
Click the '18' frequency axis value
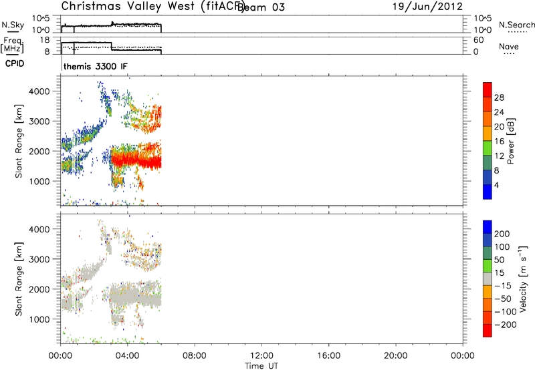45,40
